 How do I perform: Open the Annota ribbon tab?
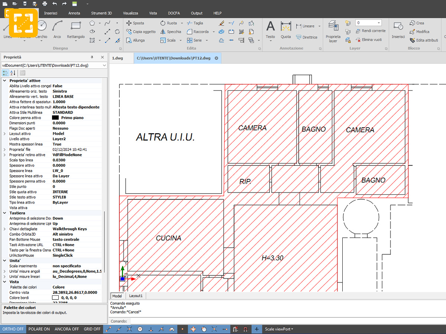[x=74, y=13]
